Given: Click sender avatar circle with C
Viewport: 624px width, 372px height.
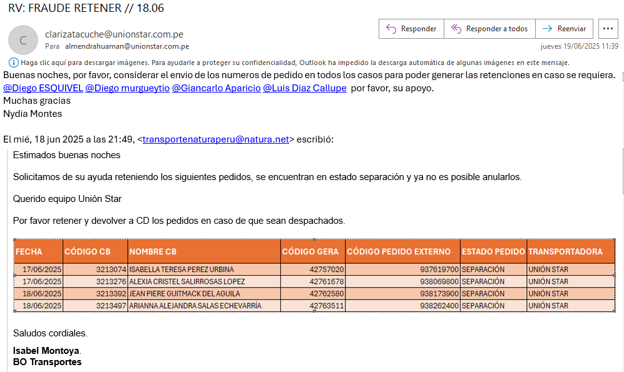Looking at the screenshot, I should tap(23, 40).
